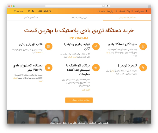Screen dimensions: 158x133
Task: Click the orange phone number 09121520461
Action: (79, 38)
